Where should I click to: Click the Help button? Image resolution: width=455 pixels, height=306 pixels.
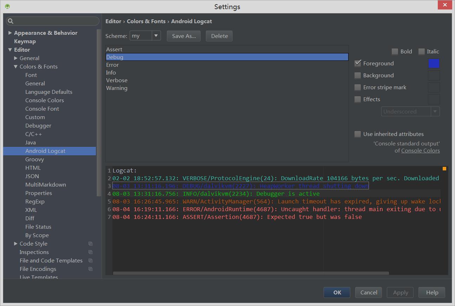point(432,292)
